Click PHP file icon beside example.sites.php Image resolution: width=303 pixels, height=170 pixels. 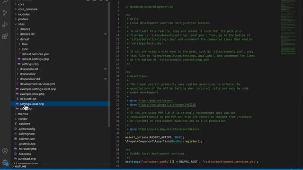[x=17, y=94]
